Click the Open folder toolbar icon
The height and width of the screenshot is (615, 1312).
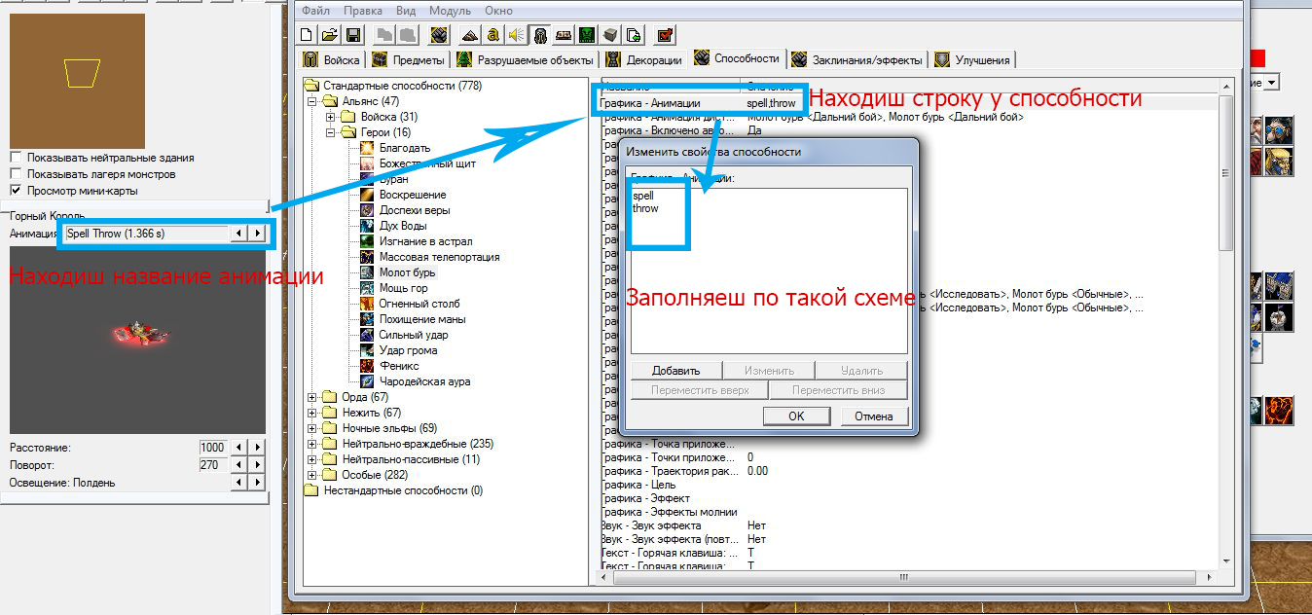pyautogui.click(x=330, y=35)
